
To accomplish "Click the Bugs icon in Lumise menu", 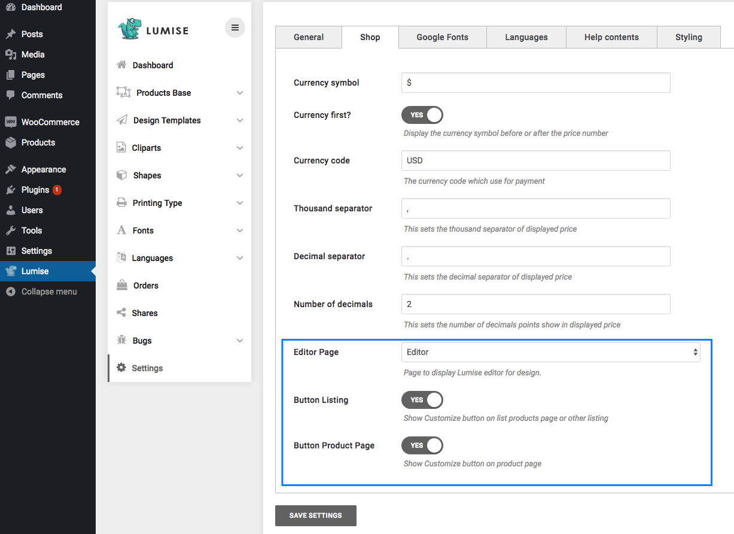I will [x=121, y=341].
